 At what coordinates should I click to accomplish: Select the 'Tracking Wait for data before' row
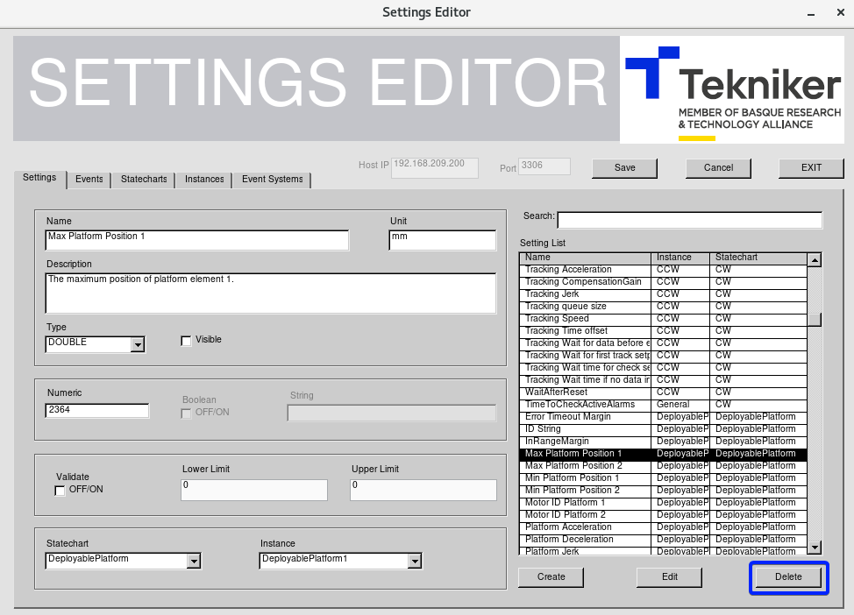click(664, 343)
